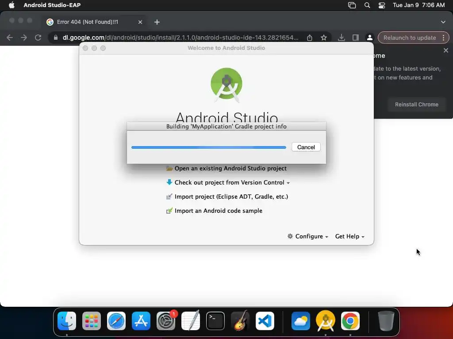Cancel the Gradle project build
This screenshot has width=453, height=339.
click(306, 147)
